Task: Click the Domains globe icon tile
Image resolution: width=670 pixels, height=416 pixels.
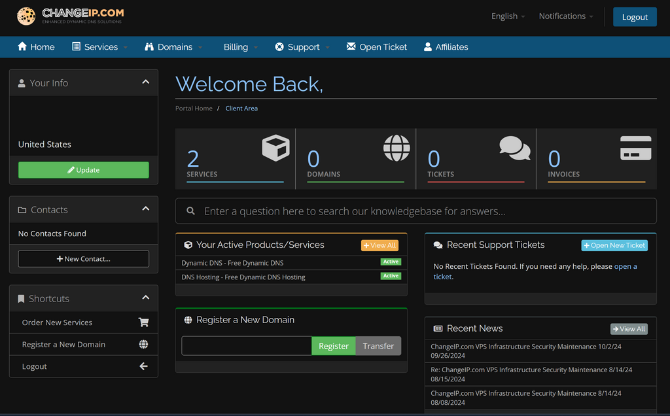Action: pyautogui.click(x=397, y=148)
